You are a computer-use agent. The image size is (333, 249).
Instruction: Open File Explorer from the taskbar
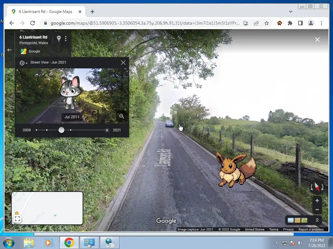tap(29, 243)
